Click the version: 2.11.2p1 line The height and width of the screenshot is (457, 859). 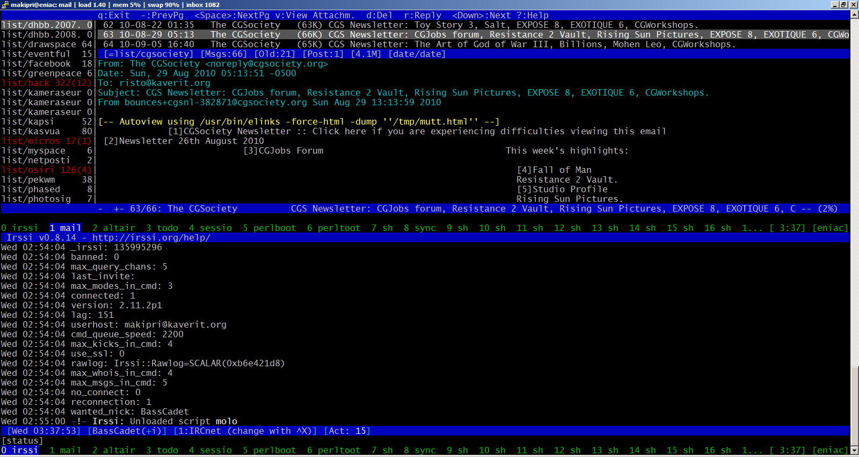(82, 305)
